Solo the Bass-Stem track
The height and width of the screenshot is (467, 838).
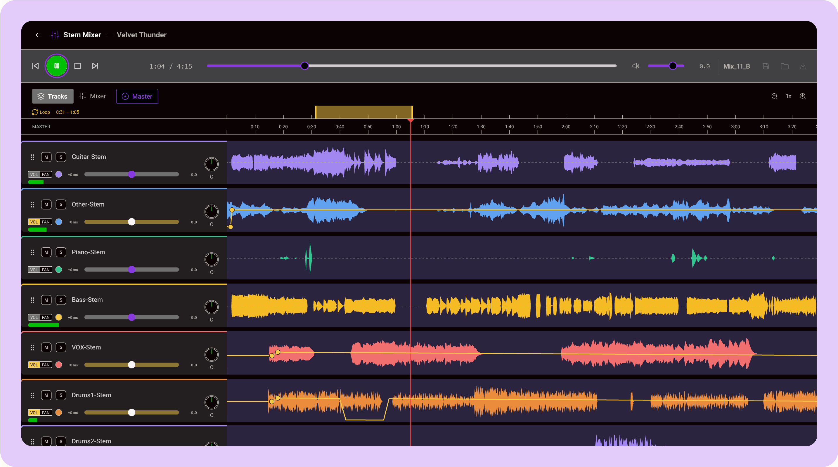click(61, 300)
